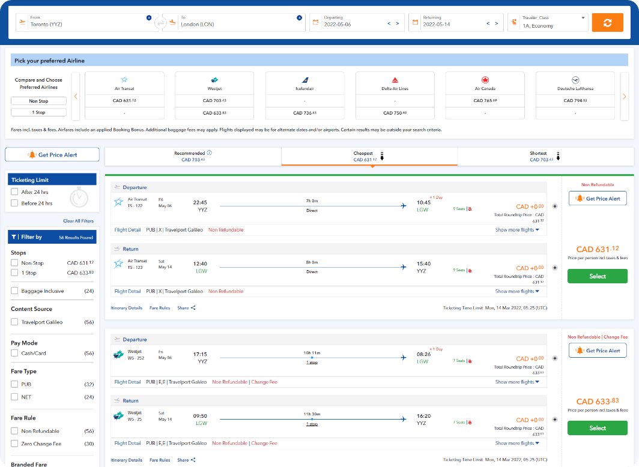Check the PUB fare type
The image size is (639, 467).
(x=14, y=384)
